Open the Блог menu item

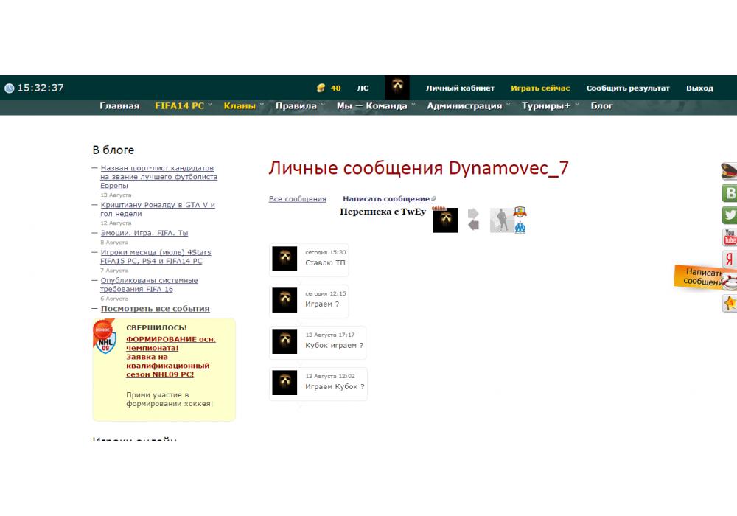point(601,105)
